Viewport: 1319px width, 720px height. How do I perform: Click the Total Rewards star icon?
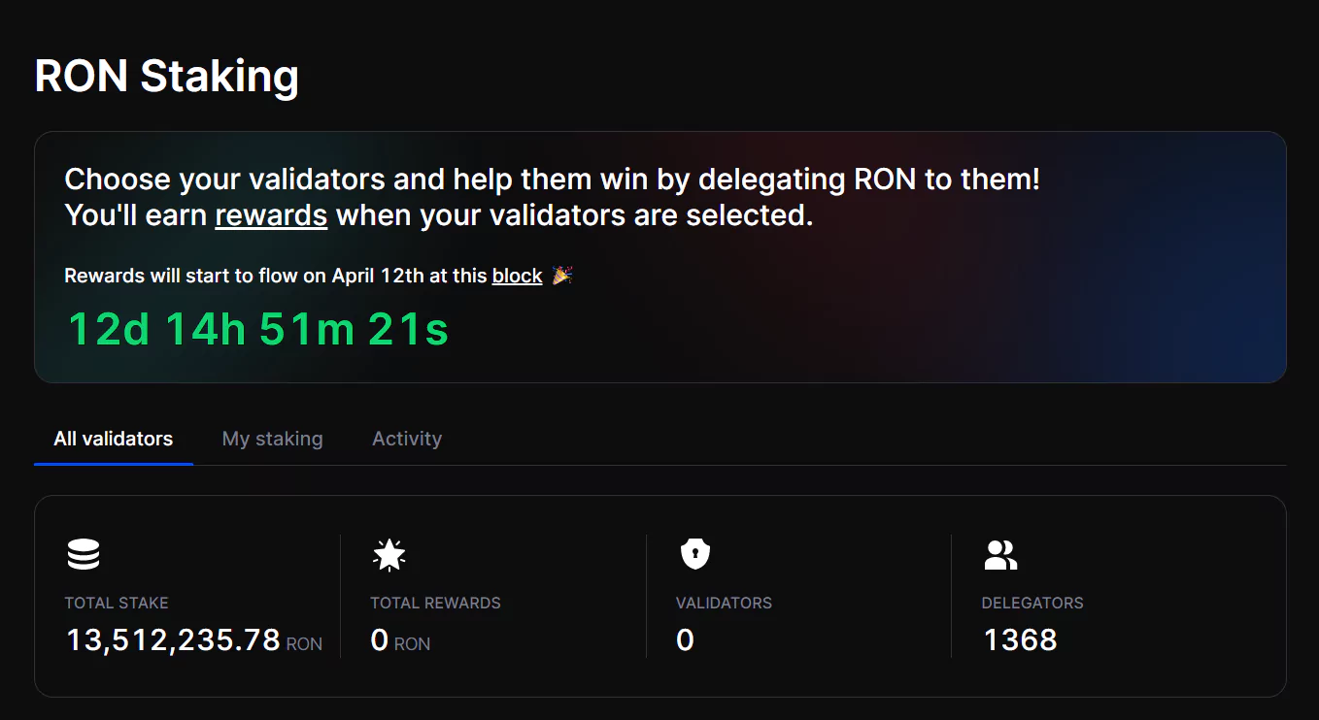click(x=389, y=555)
